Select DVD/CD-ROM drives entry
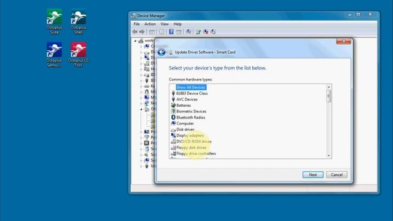The image size is (393, 221). click(x=194, y=141)
